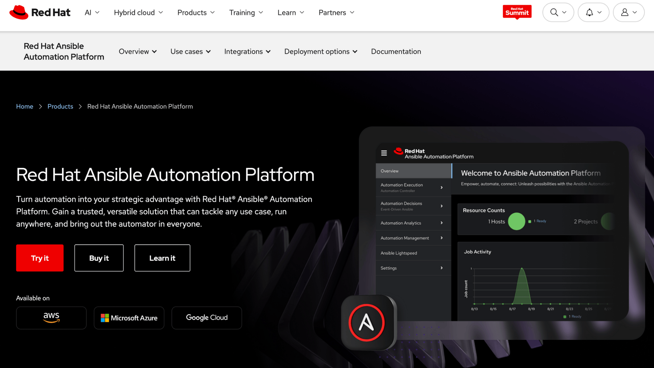
Task: Click the AWS logo card
Action: coord(51,318)
